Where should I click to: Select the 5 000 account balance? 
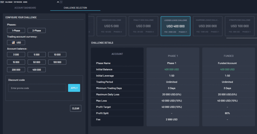click(x=37, y=55)
